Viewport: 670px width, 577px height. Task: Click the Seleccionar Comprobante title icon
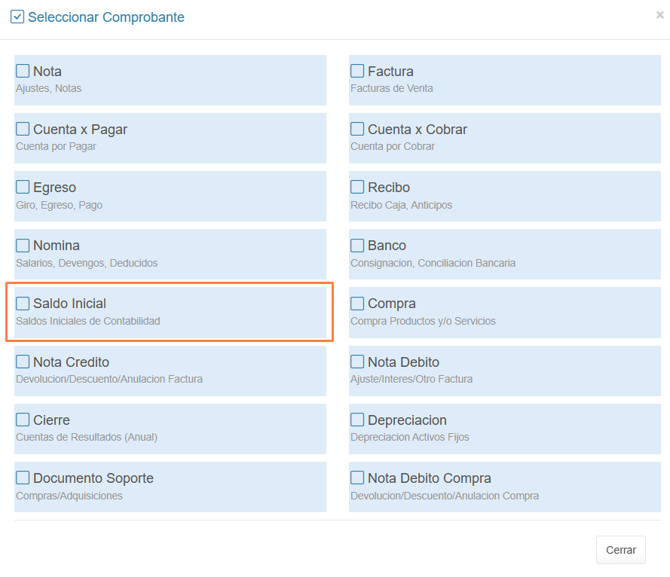[x=17, y=17]
